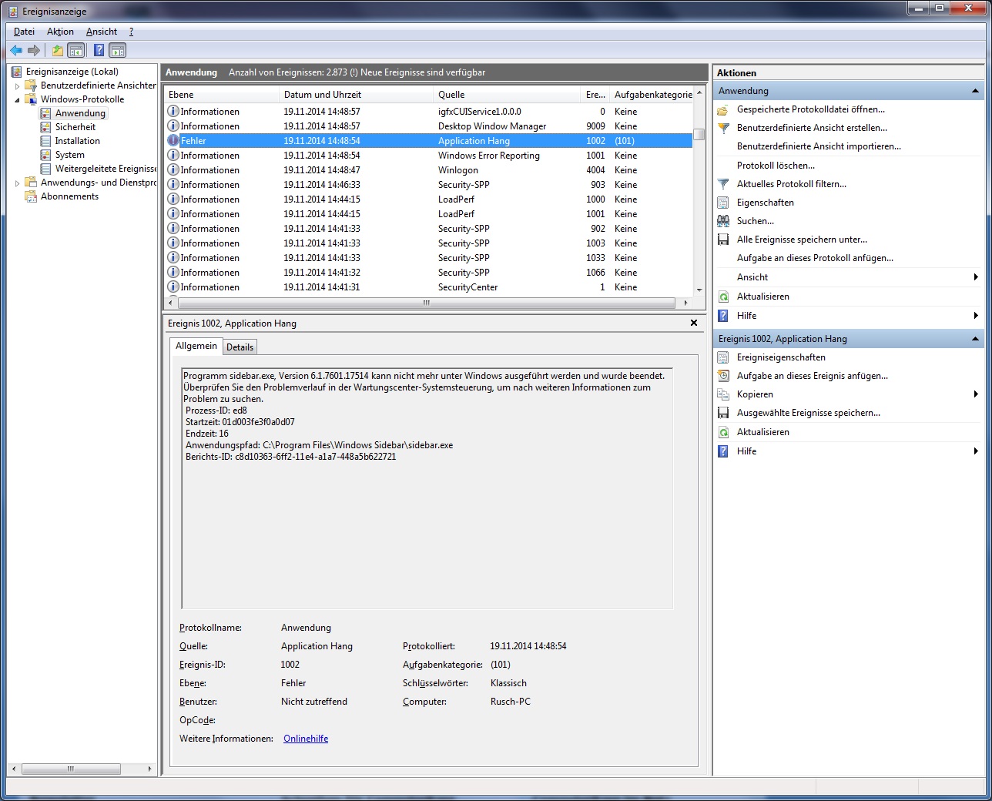992x801 pixels.
Task: Click the event list horizontal scrollbar thumb
Action: (426, 303)
